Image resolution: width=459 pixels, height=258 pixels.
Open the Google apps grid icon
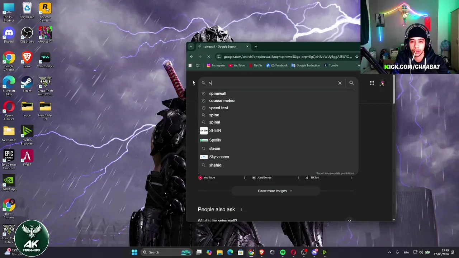(372, 83)
